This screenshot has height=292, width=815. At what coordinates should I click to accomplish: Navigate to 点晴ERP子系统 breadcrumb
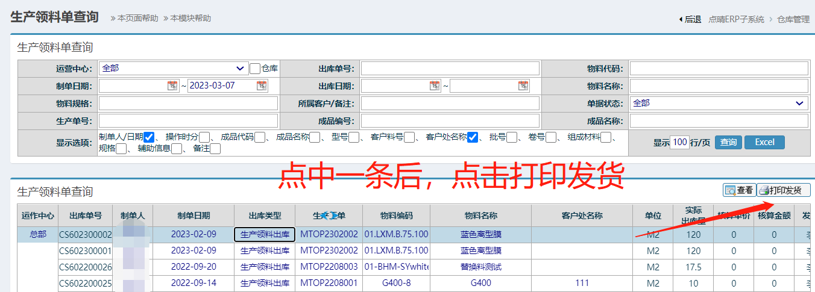(736, 19)
